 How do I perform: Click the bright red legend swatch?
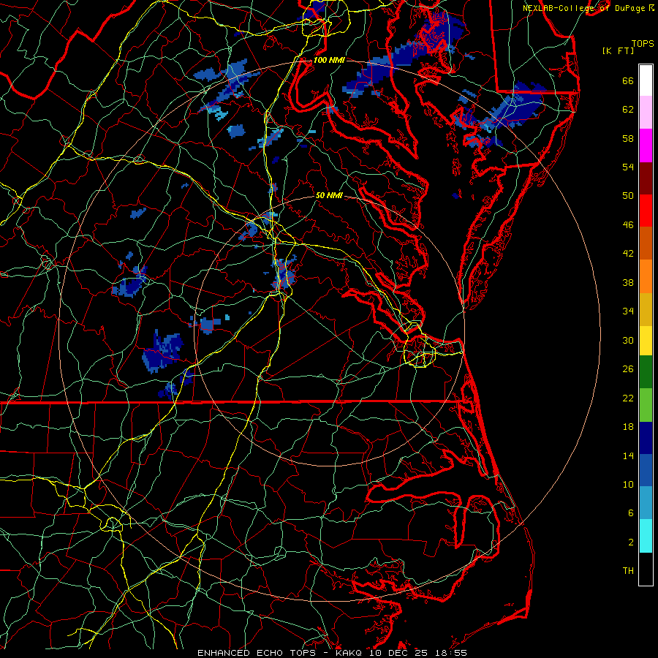coord(646,211)
